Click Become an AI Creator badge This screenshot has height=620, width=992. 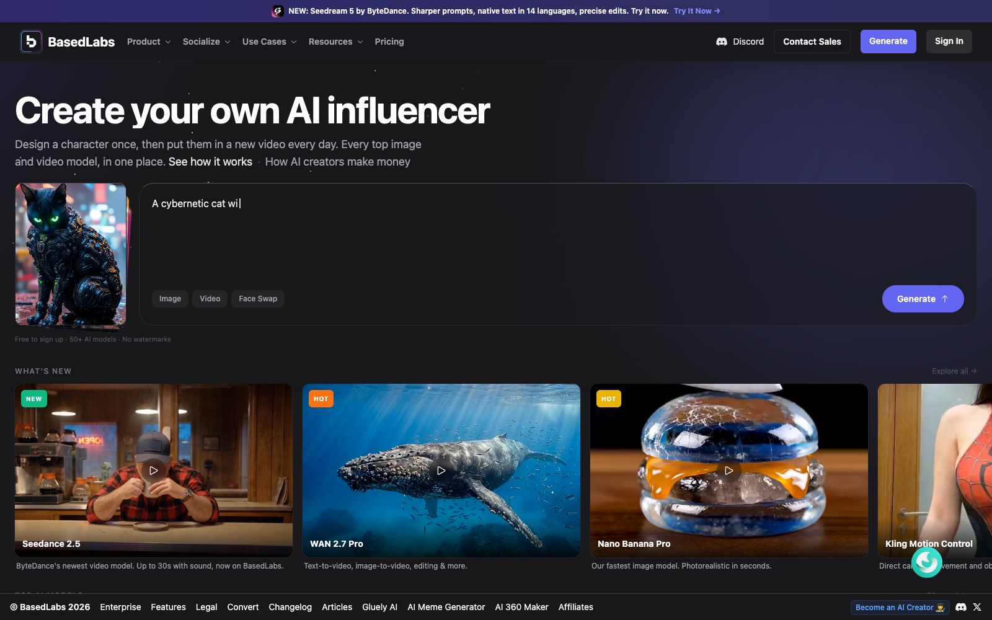click(x=900, y=608)
